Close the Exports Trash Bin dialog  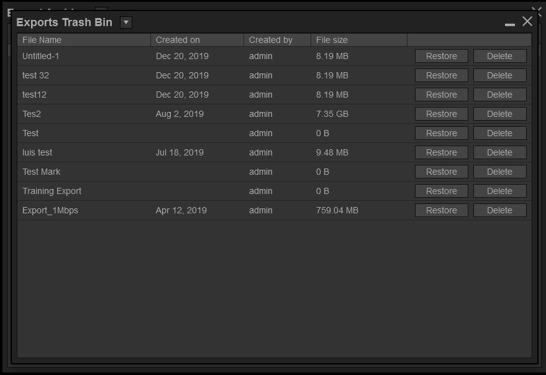(x=527, y=22)
